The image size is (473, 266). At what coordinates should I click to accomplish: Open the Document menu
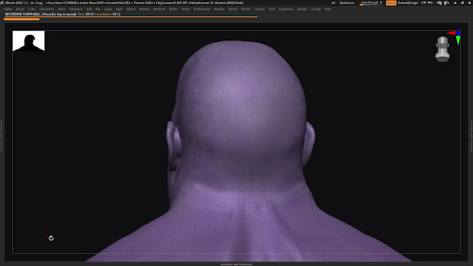[46, 9]
